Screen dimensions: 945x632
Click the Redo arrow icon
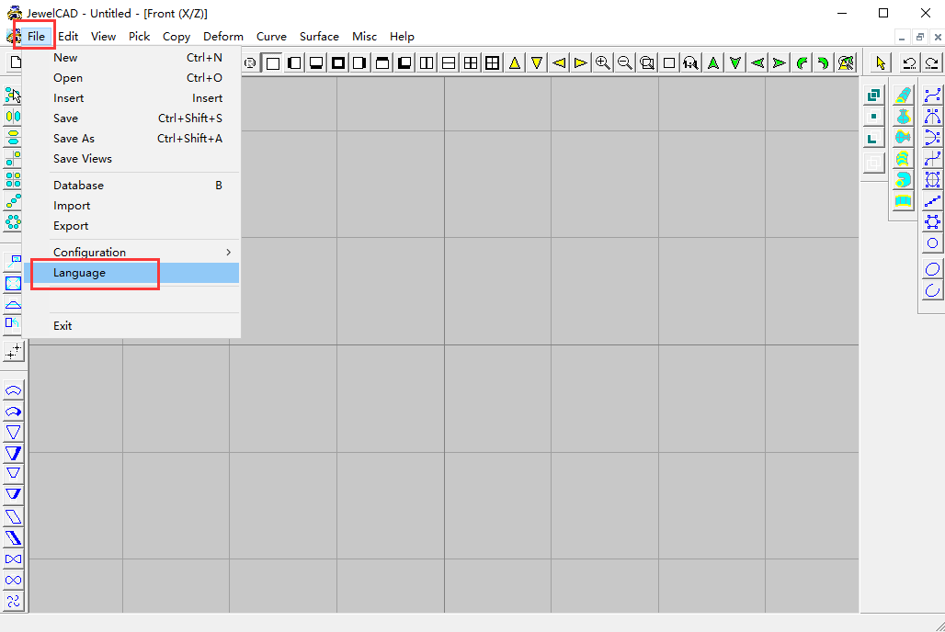pyautogui.click(x=930, y=62)
